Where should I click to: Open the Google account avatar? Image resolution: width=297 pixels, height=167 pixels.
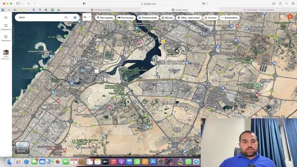click(x=290, y=17)
